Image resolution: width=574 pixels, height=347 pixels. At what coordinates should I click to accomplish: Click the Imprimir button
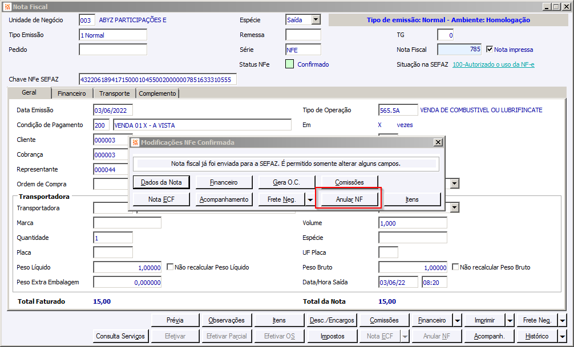pyautogui.click(x=484, y=320)
